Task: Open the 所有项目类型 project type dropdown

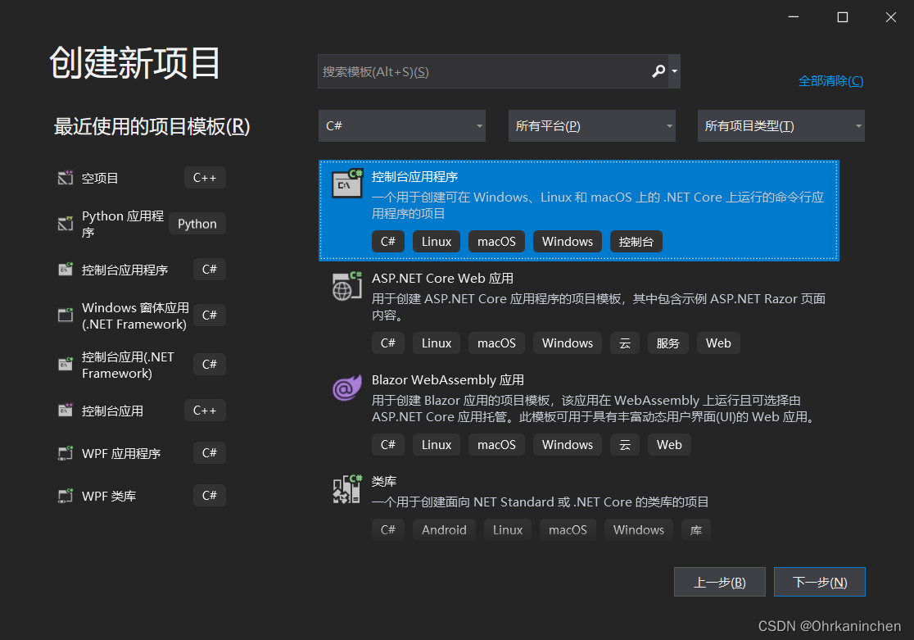Action: 781,126
